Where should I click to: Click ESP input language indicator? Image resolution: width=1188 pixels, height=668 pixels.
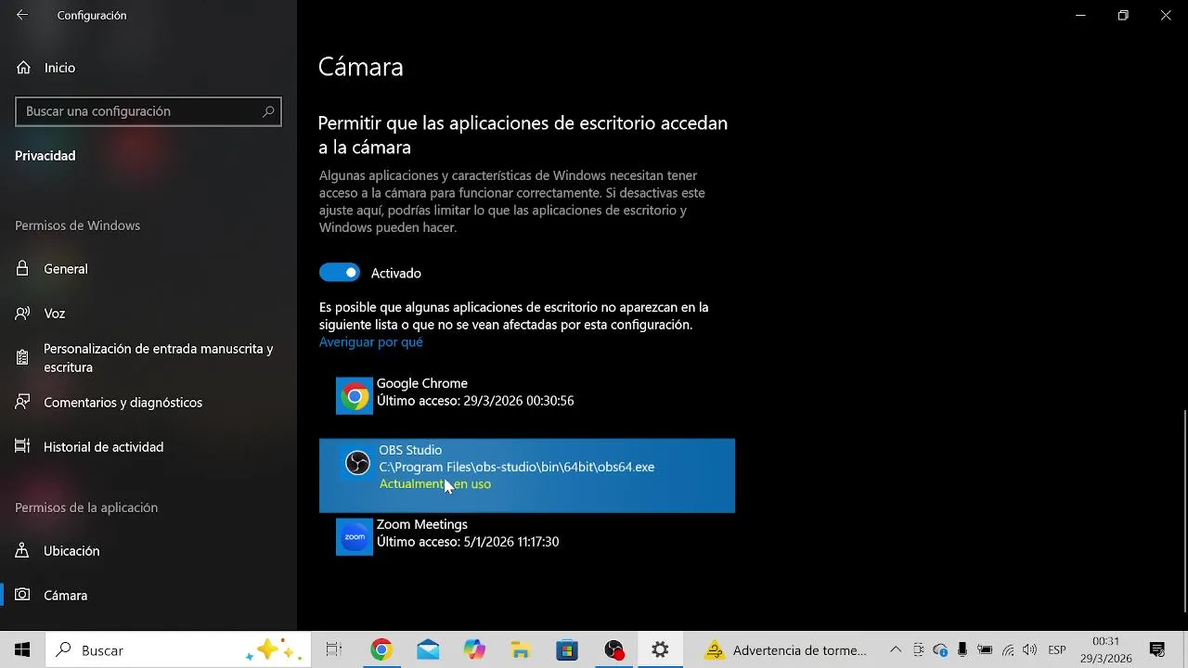tap(1056, 650)
